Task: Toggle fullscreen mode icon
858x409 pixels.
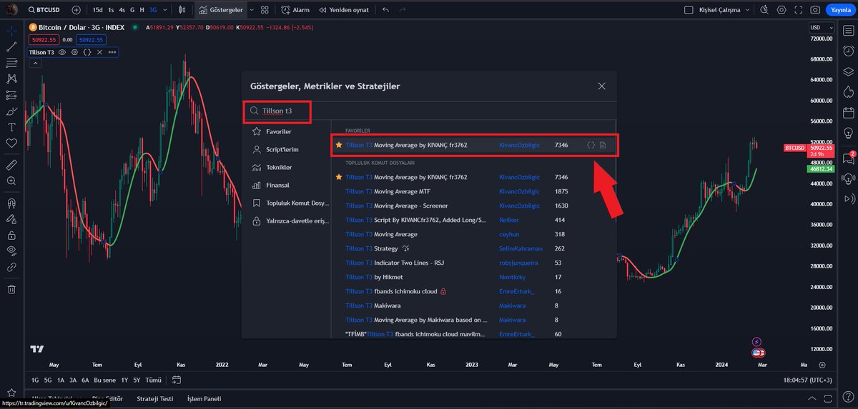Action: click(798, 10)
